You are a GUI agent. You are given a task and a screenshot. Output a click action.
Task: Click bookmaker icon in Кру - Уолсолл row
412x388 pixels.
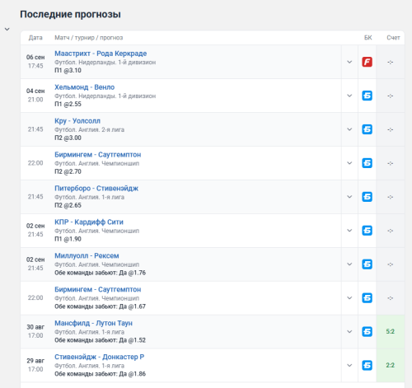(367, 129)
